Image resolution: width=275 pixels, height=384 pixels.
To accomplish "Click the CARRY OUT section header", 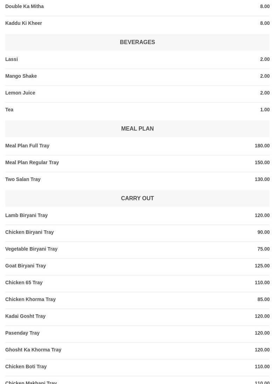I will 137,198.
